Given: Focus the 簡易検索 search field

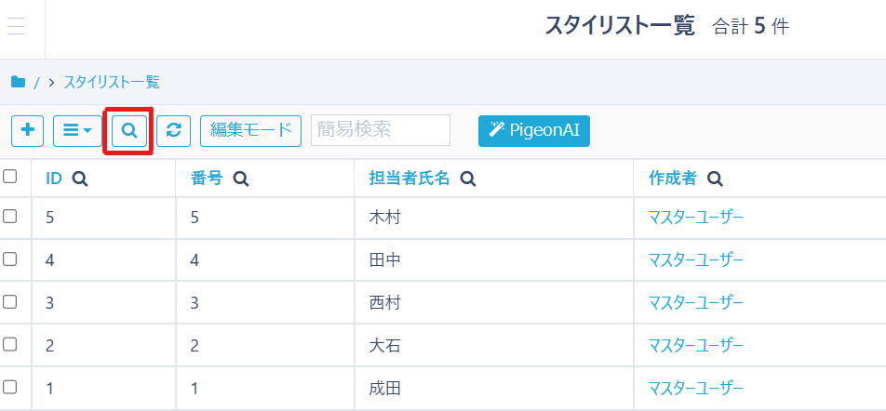Looking at the screenshot, I should tap(381, 131).
